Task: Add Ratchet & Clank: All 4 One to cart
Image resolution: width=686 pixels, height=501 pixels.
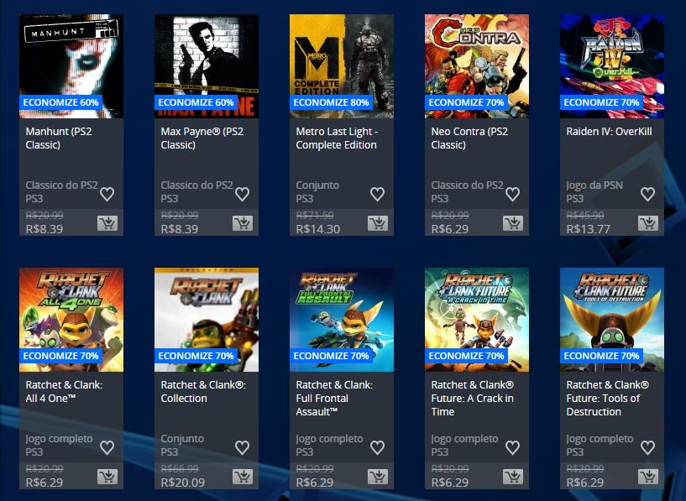Action: 107,477
